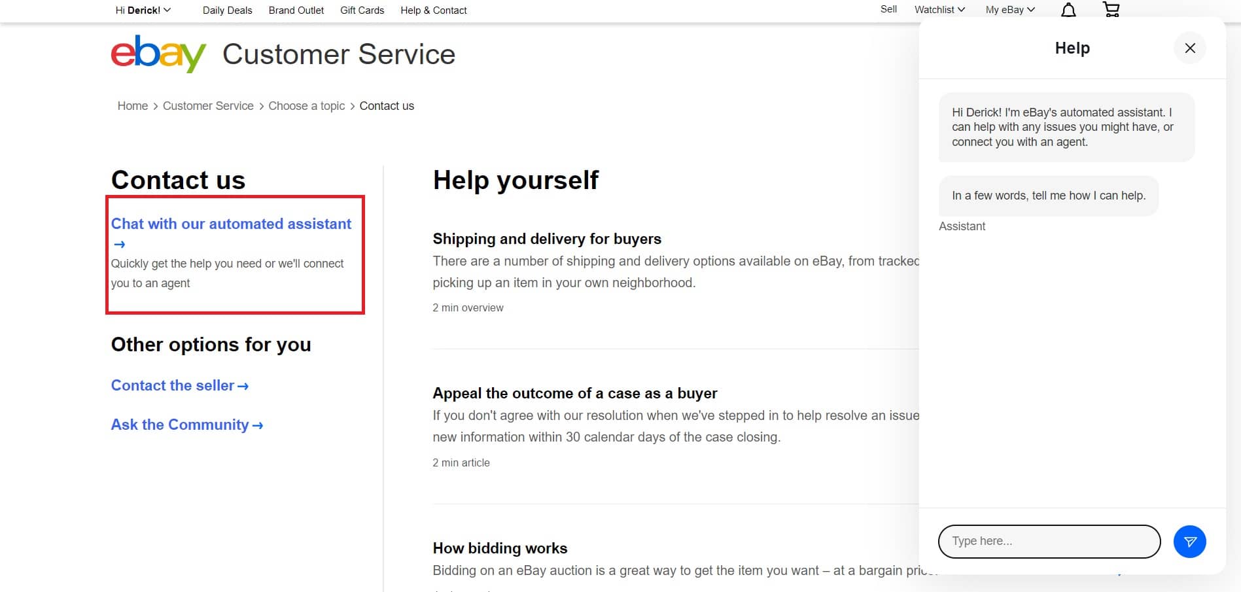Click Ask the Community link
The width and height of the screenshot is (1241, 592).
pyautogui.click(x=187, y=425)
